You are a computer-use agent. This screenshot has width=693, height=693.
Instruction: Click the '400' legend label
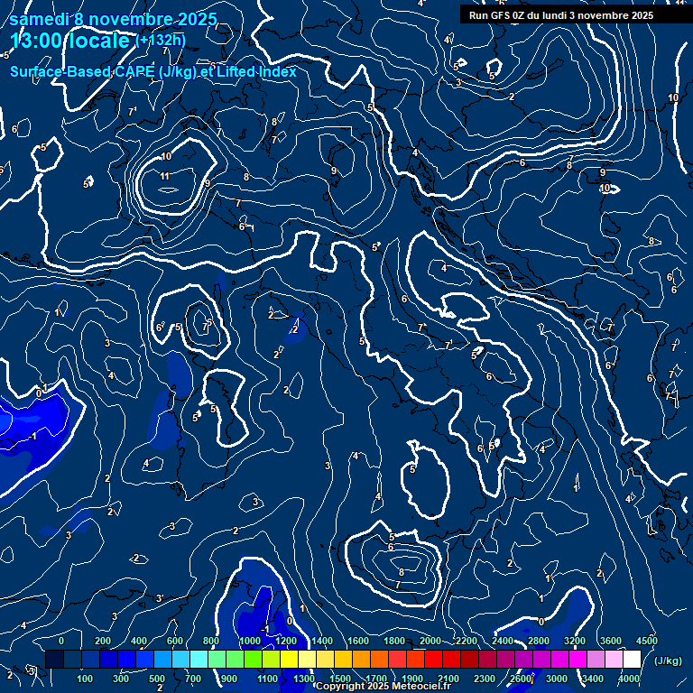pyautogui.click(x=139, y=641)
